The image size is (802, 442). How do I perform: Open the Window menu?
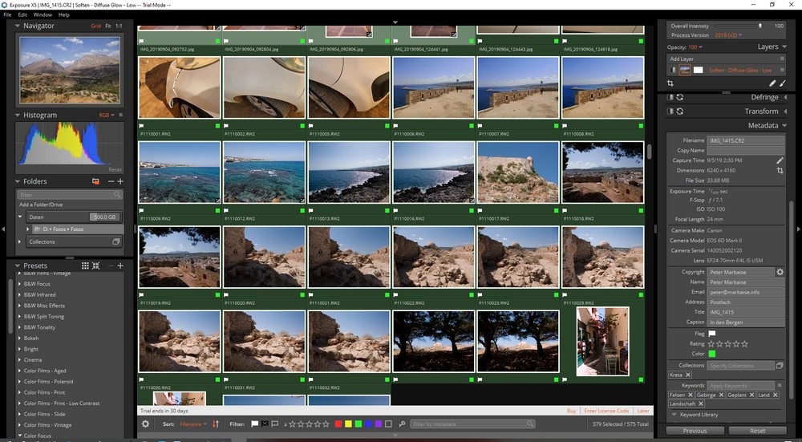coord(43,14)
